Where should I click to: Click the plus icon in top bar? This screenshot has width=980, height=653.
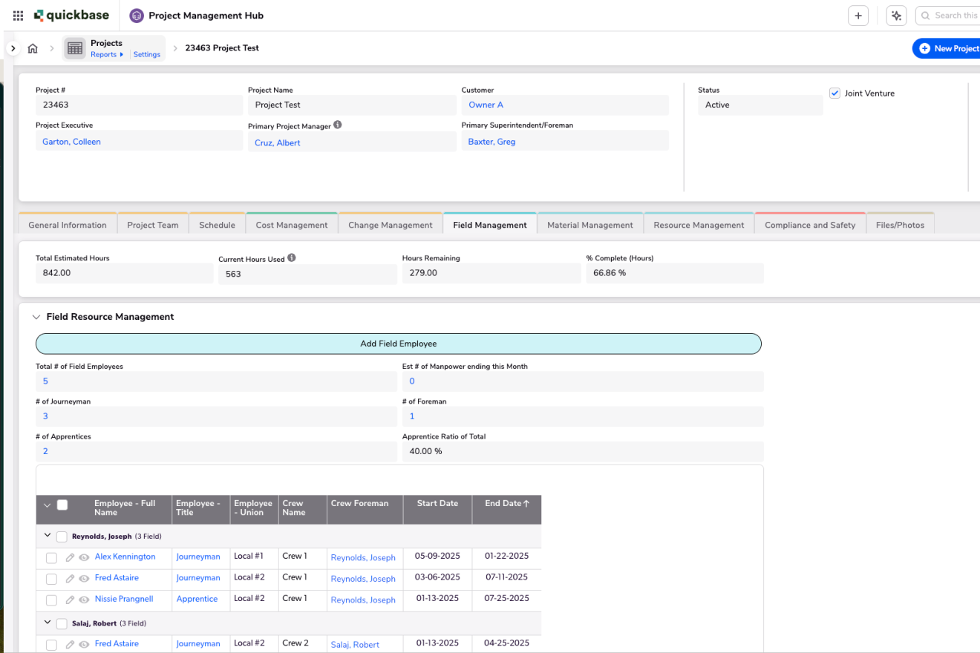point(858,16)
